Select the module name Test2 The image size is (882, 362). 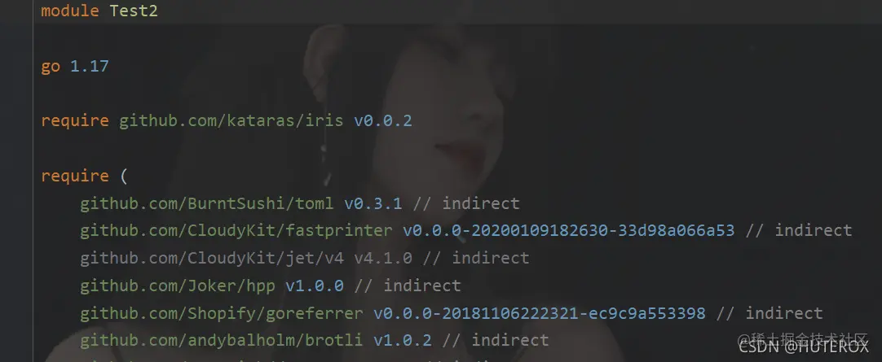pyautogui.click(x=134, y=11)
